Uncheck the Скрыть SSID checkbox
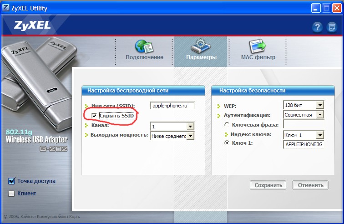This screenshot has height=224, width=344. point(94,116)
